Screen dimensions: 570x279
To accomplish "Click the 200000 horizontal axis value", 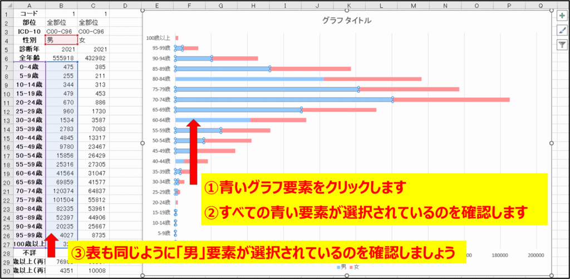I will pos(535,255).
